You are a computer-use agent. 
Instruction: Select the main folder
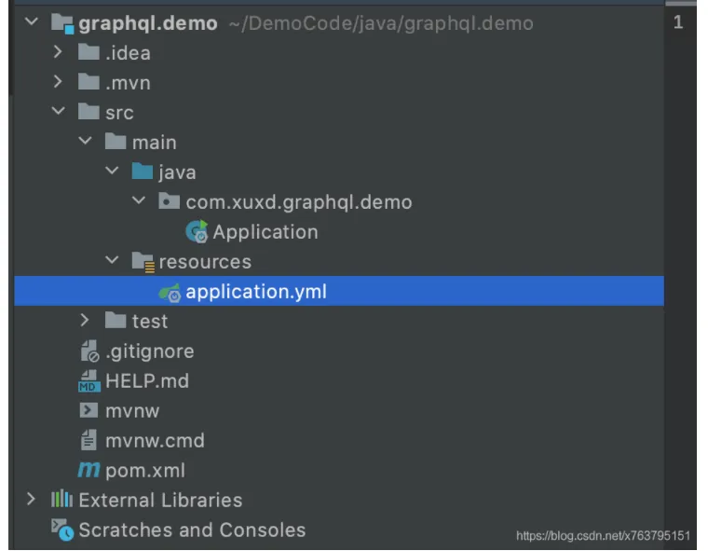point(154,143)
